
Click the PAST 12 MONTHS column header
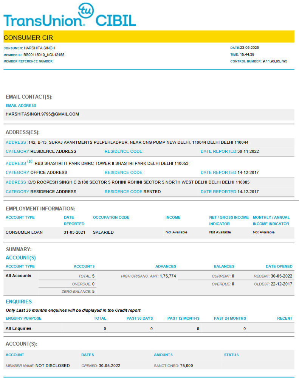point(183,318)
